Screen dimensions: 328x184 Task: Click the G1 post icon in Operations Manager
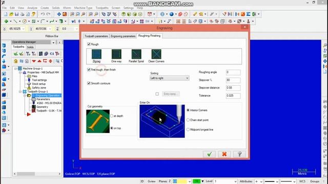pos(52,54)
